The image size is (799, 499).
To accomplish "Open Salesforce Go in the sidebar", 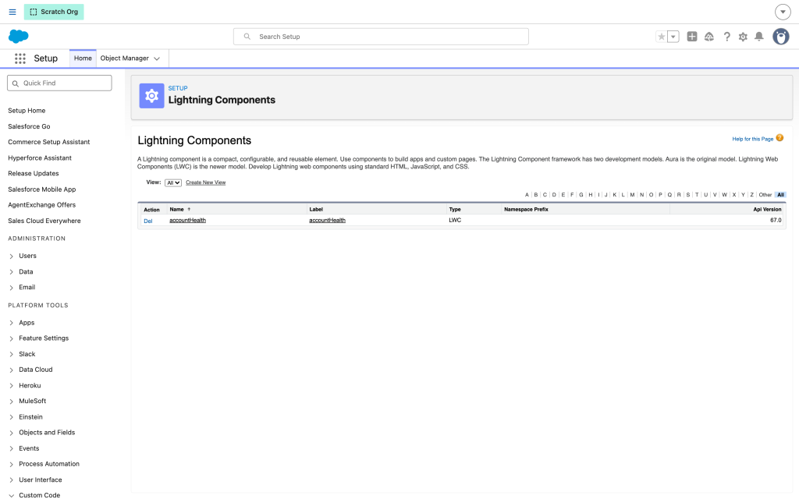I will (29, 126).
